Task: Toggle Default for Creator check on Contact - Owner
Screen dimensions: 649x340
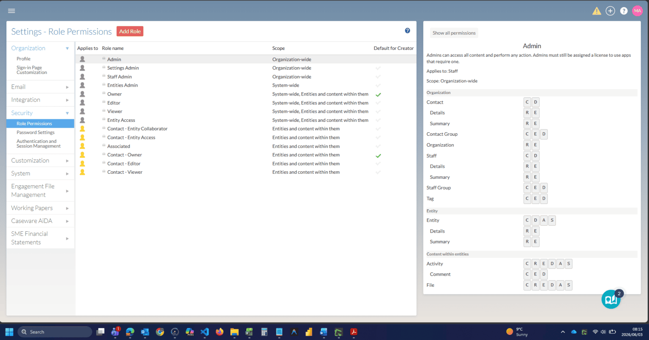Action: click(378, 155)
